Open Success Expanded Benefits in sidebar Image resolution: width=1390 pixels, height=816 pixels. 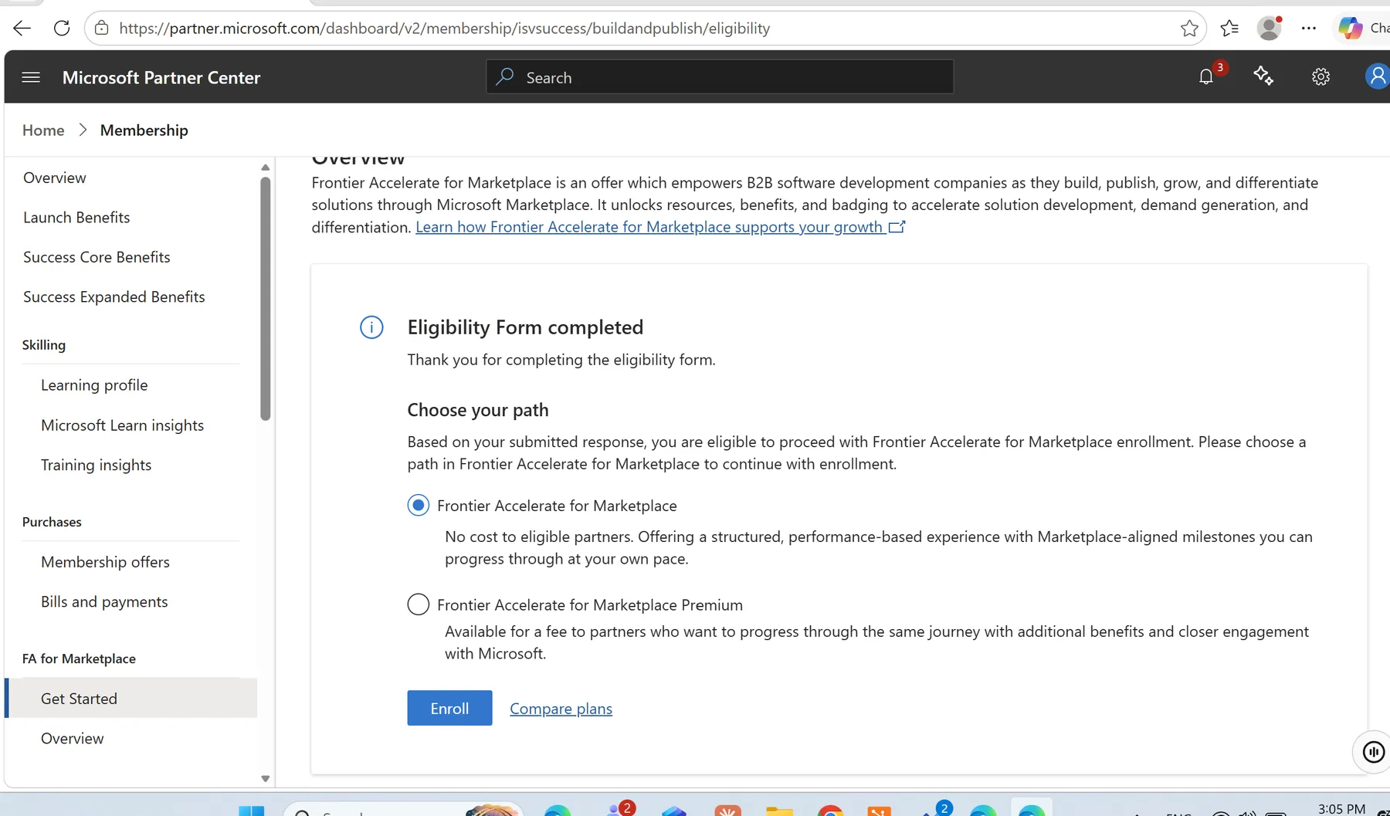pyautogui.click(x=114, y=297)
